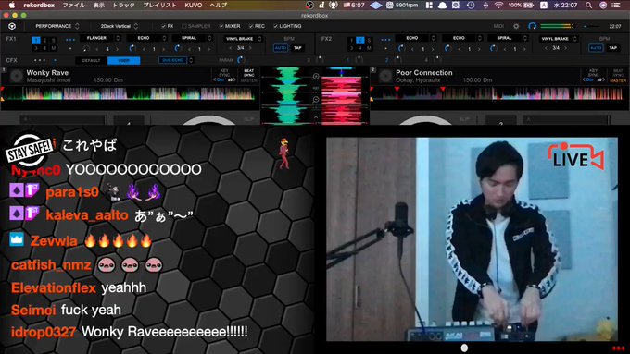Image resolution: width=630 pixels, height=354 pixels.
Task: Click the FX1 TAP button
Action: coord(297,48)
